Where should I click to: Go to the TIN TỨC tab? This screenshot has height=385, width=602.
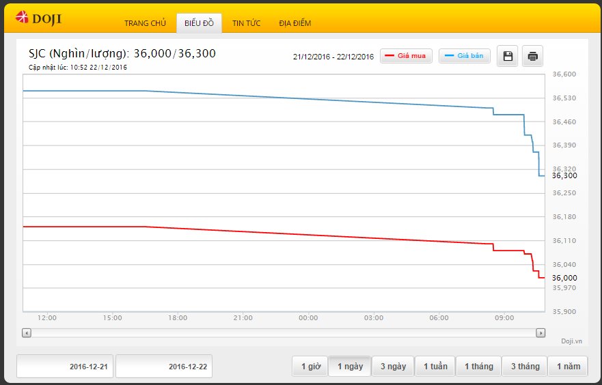[x=247, y=23]
